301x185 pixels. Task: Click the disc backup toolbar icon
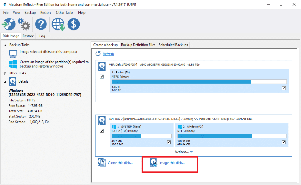pos(8,24)
